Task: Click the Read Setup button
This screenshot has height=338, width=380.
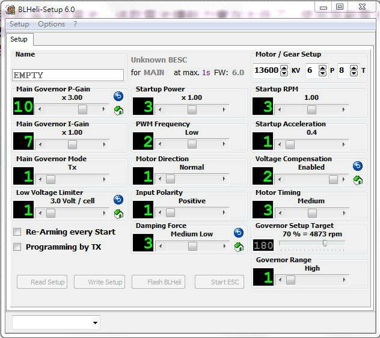Action: click(x=42, y=281)
